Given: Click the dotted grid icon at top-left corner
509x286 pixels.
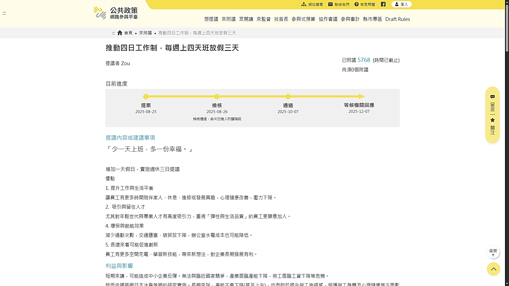Looking at the screenshot, I should click(4, 13).
